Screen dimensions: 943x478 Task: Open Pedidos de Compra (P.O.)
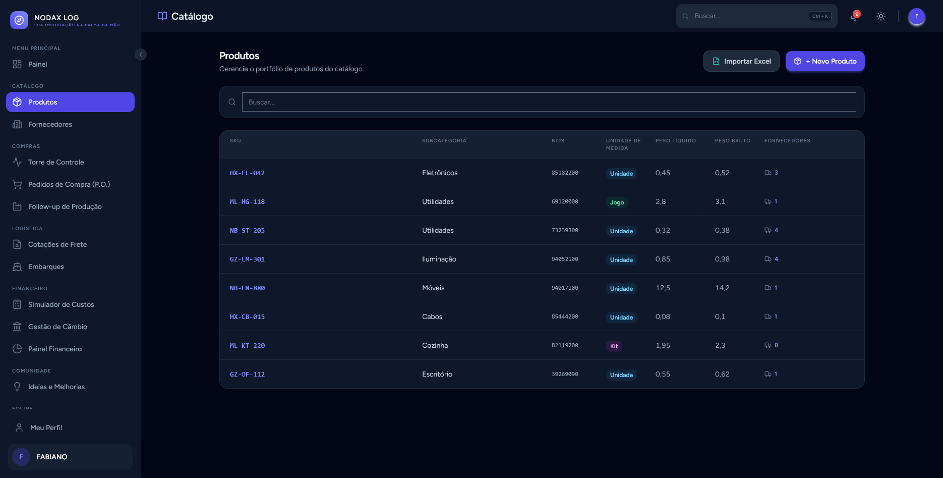pos(70,184)
